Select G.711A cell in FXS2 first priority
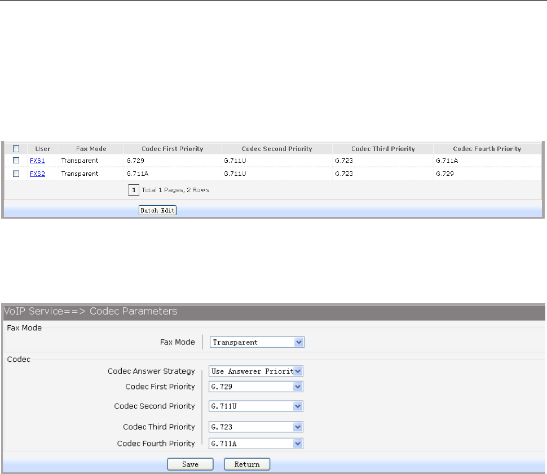 pyautogui.click(x=138, y=174)
